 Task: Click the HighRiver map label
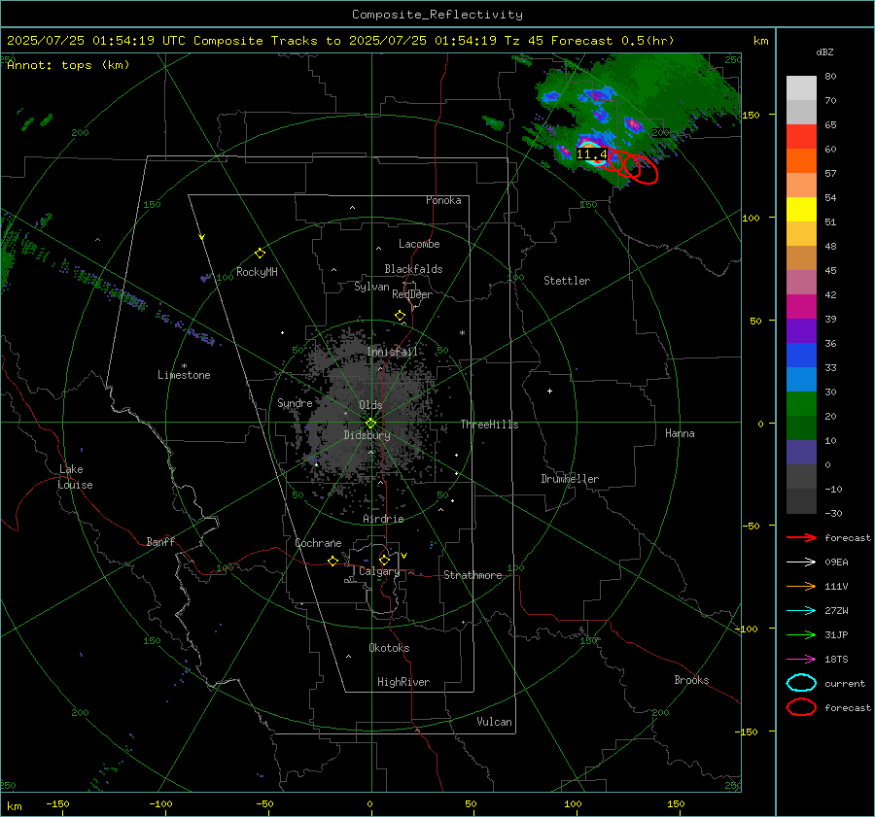[x=403, y=682]
